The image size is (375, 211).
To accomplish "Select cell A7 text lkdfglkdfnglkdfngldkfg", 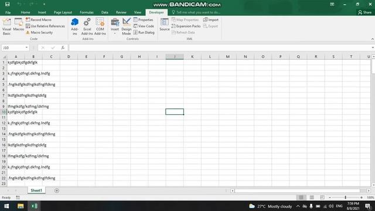I will pyautogui.click(x=27, y=95).
